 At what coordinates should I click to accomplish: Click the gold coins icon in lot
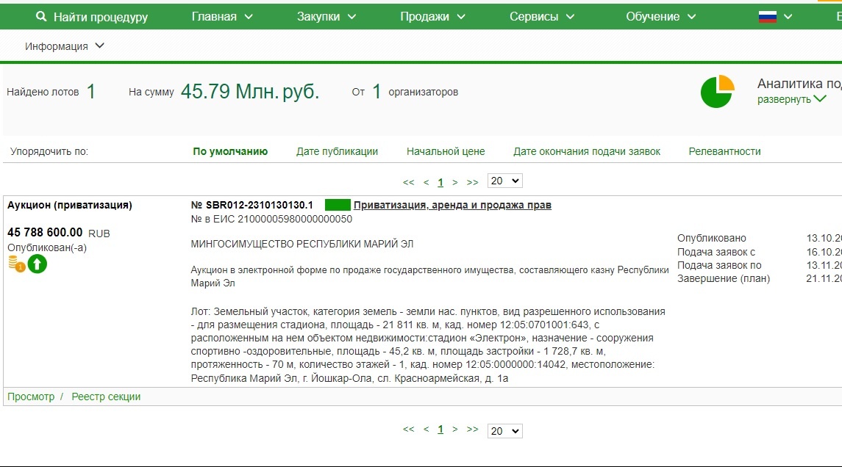(x=16, y=264)
